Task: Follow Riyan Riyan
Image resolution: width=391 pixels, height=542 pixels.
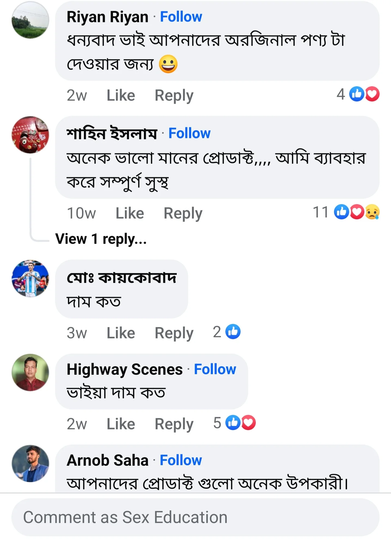Action: click(x=181, y=17)
